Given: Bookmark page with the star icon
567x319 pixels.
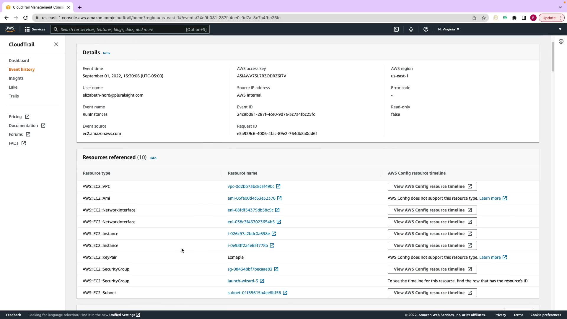Looking at the screenshot, I should [483, 18].
